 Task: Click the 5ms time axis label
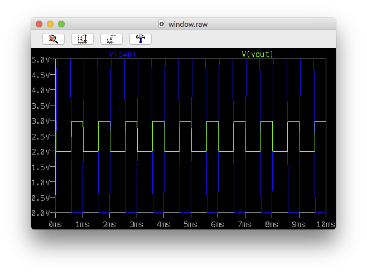point(190,224)
